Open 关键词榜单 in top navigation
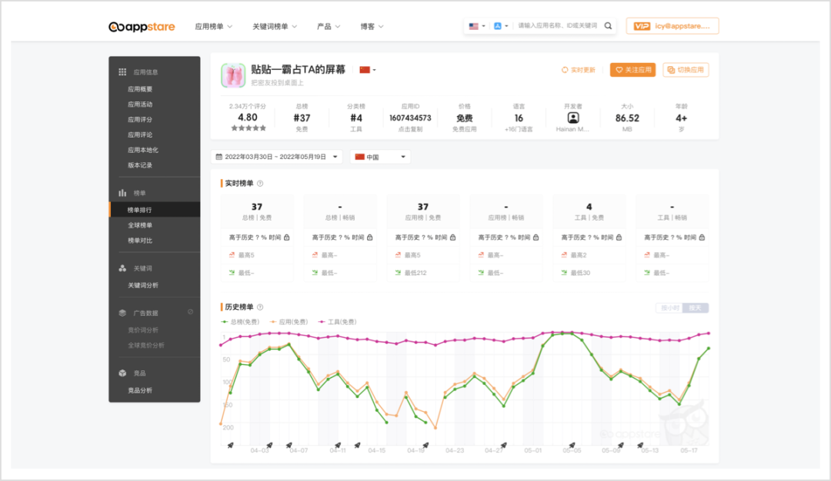Image resolution: width=831 pixels, height=481 pixels. [x=275, y=27]
